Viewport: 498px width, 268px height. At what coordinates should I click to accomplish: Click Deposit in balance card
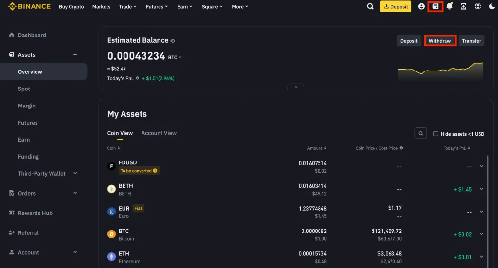point(409,41)
